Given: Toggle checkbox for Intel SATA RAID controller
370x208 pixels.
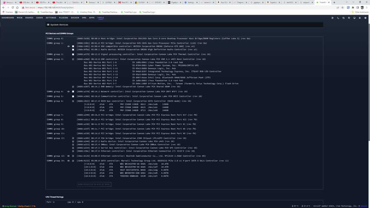Looking at the screenshot, I should tap(73, 101).
